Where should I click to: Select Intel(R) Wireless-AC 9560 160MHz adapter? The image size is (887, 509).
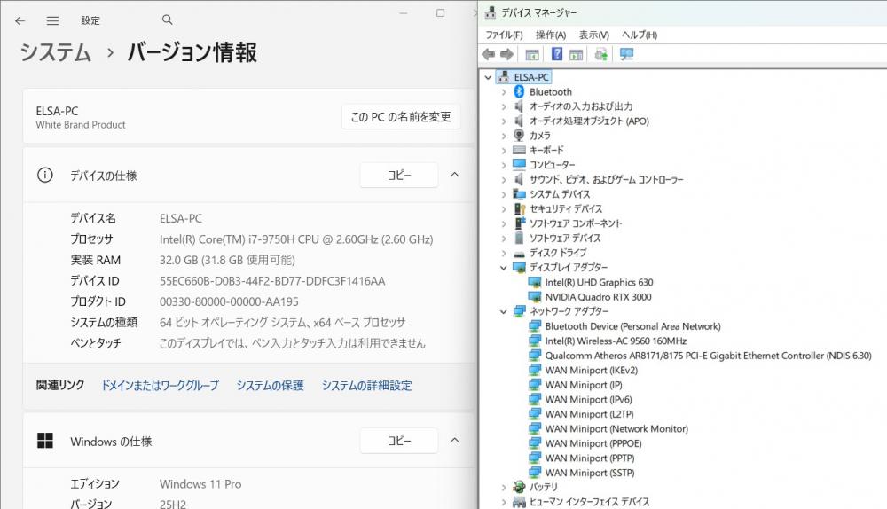click(x=616, y=341)
